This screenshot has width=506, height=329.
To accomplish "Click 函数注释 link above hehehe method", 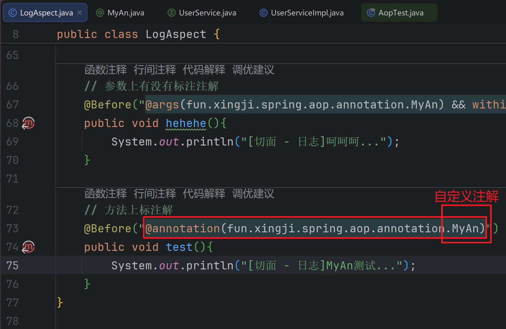I will 106,70.
